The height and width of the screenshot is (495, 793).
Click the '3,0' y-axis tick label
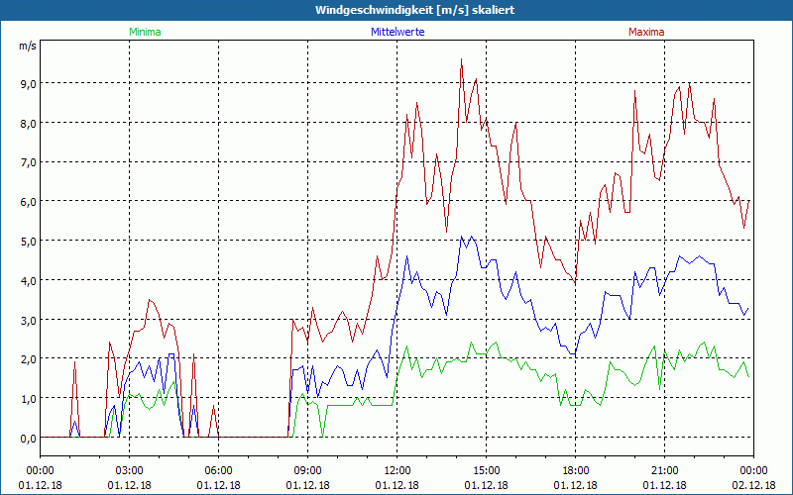click(29, 320)
